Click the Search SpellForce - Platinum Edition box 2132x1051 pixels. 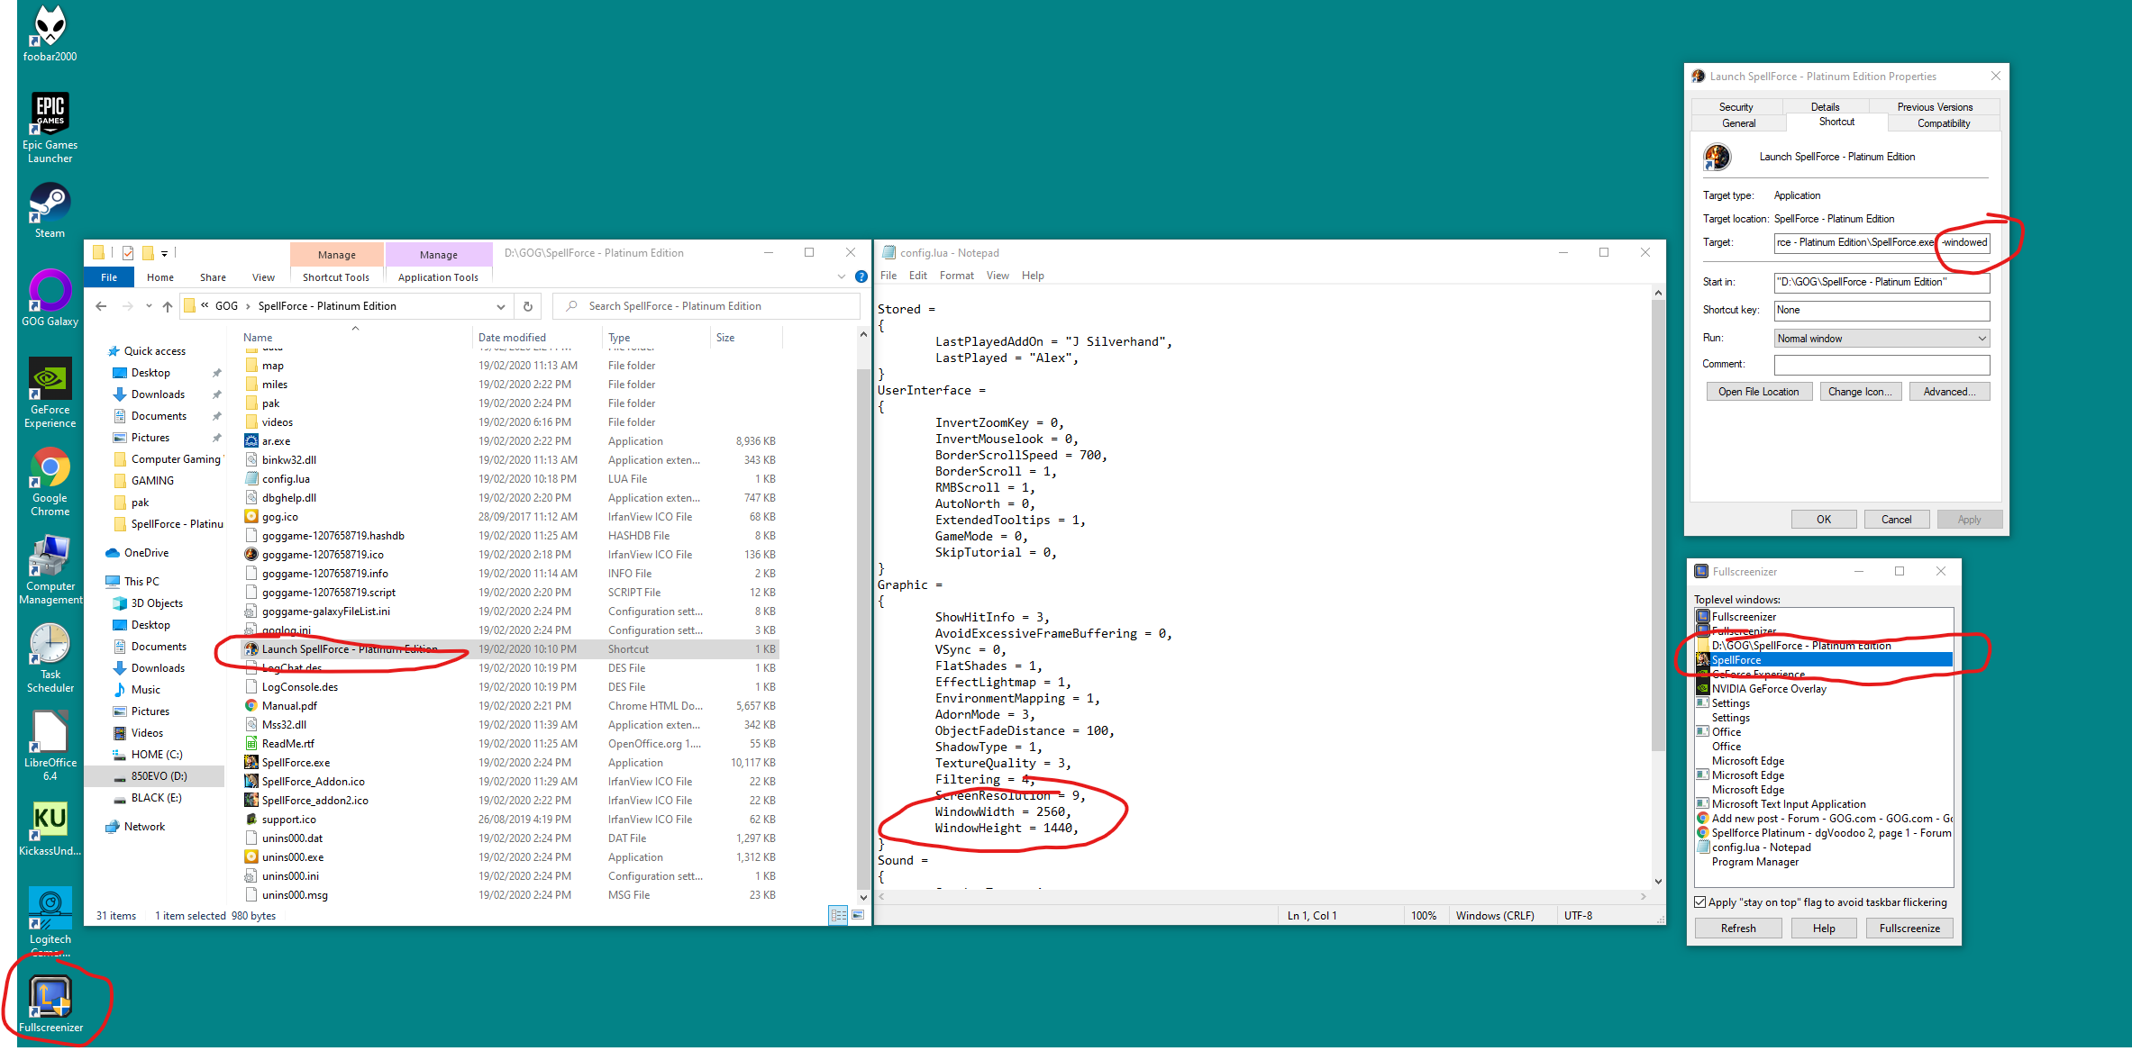[706, 306]
